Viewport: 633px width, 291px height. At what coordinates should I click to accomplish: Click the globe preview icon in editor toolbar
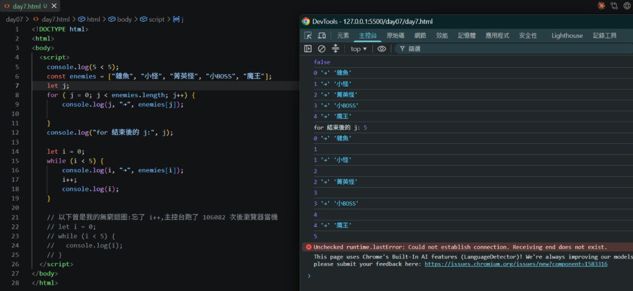tap(627, 6)
